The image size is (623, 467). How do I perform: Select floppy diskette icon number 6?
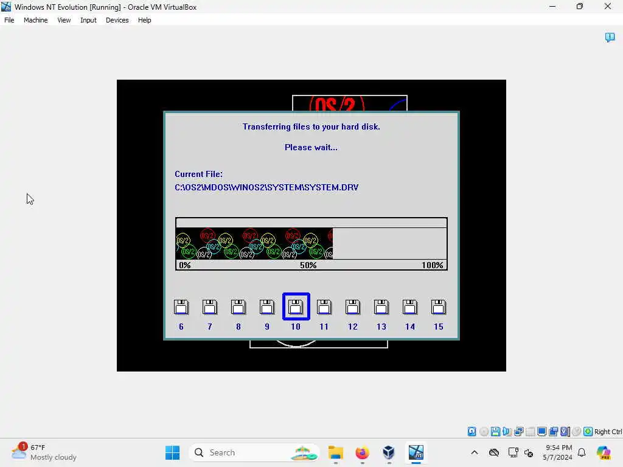pyautogui.click(x=181, y=307)
